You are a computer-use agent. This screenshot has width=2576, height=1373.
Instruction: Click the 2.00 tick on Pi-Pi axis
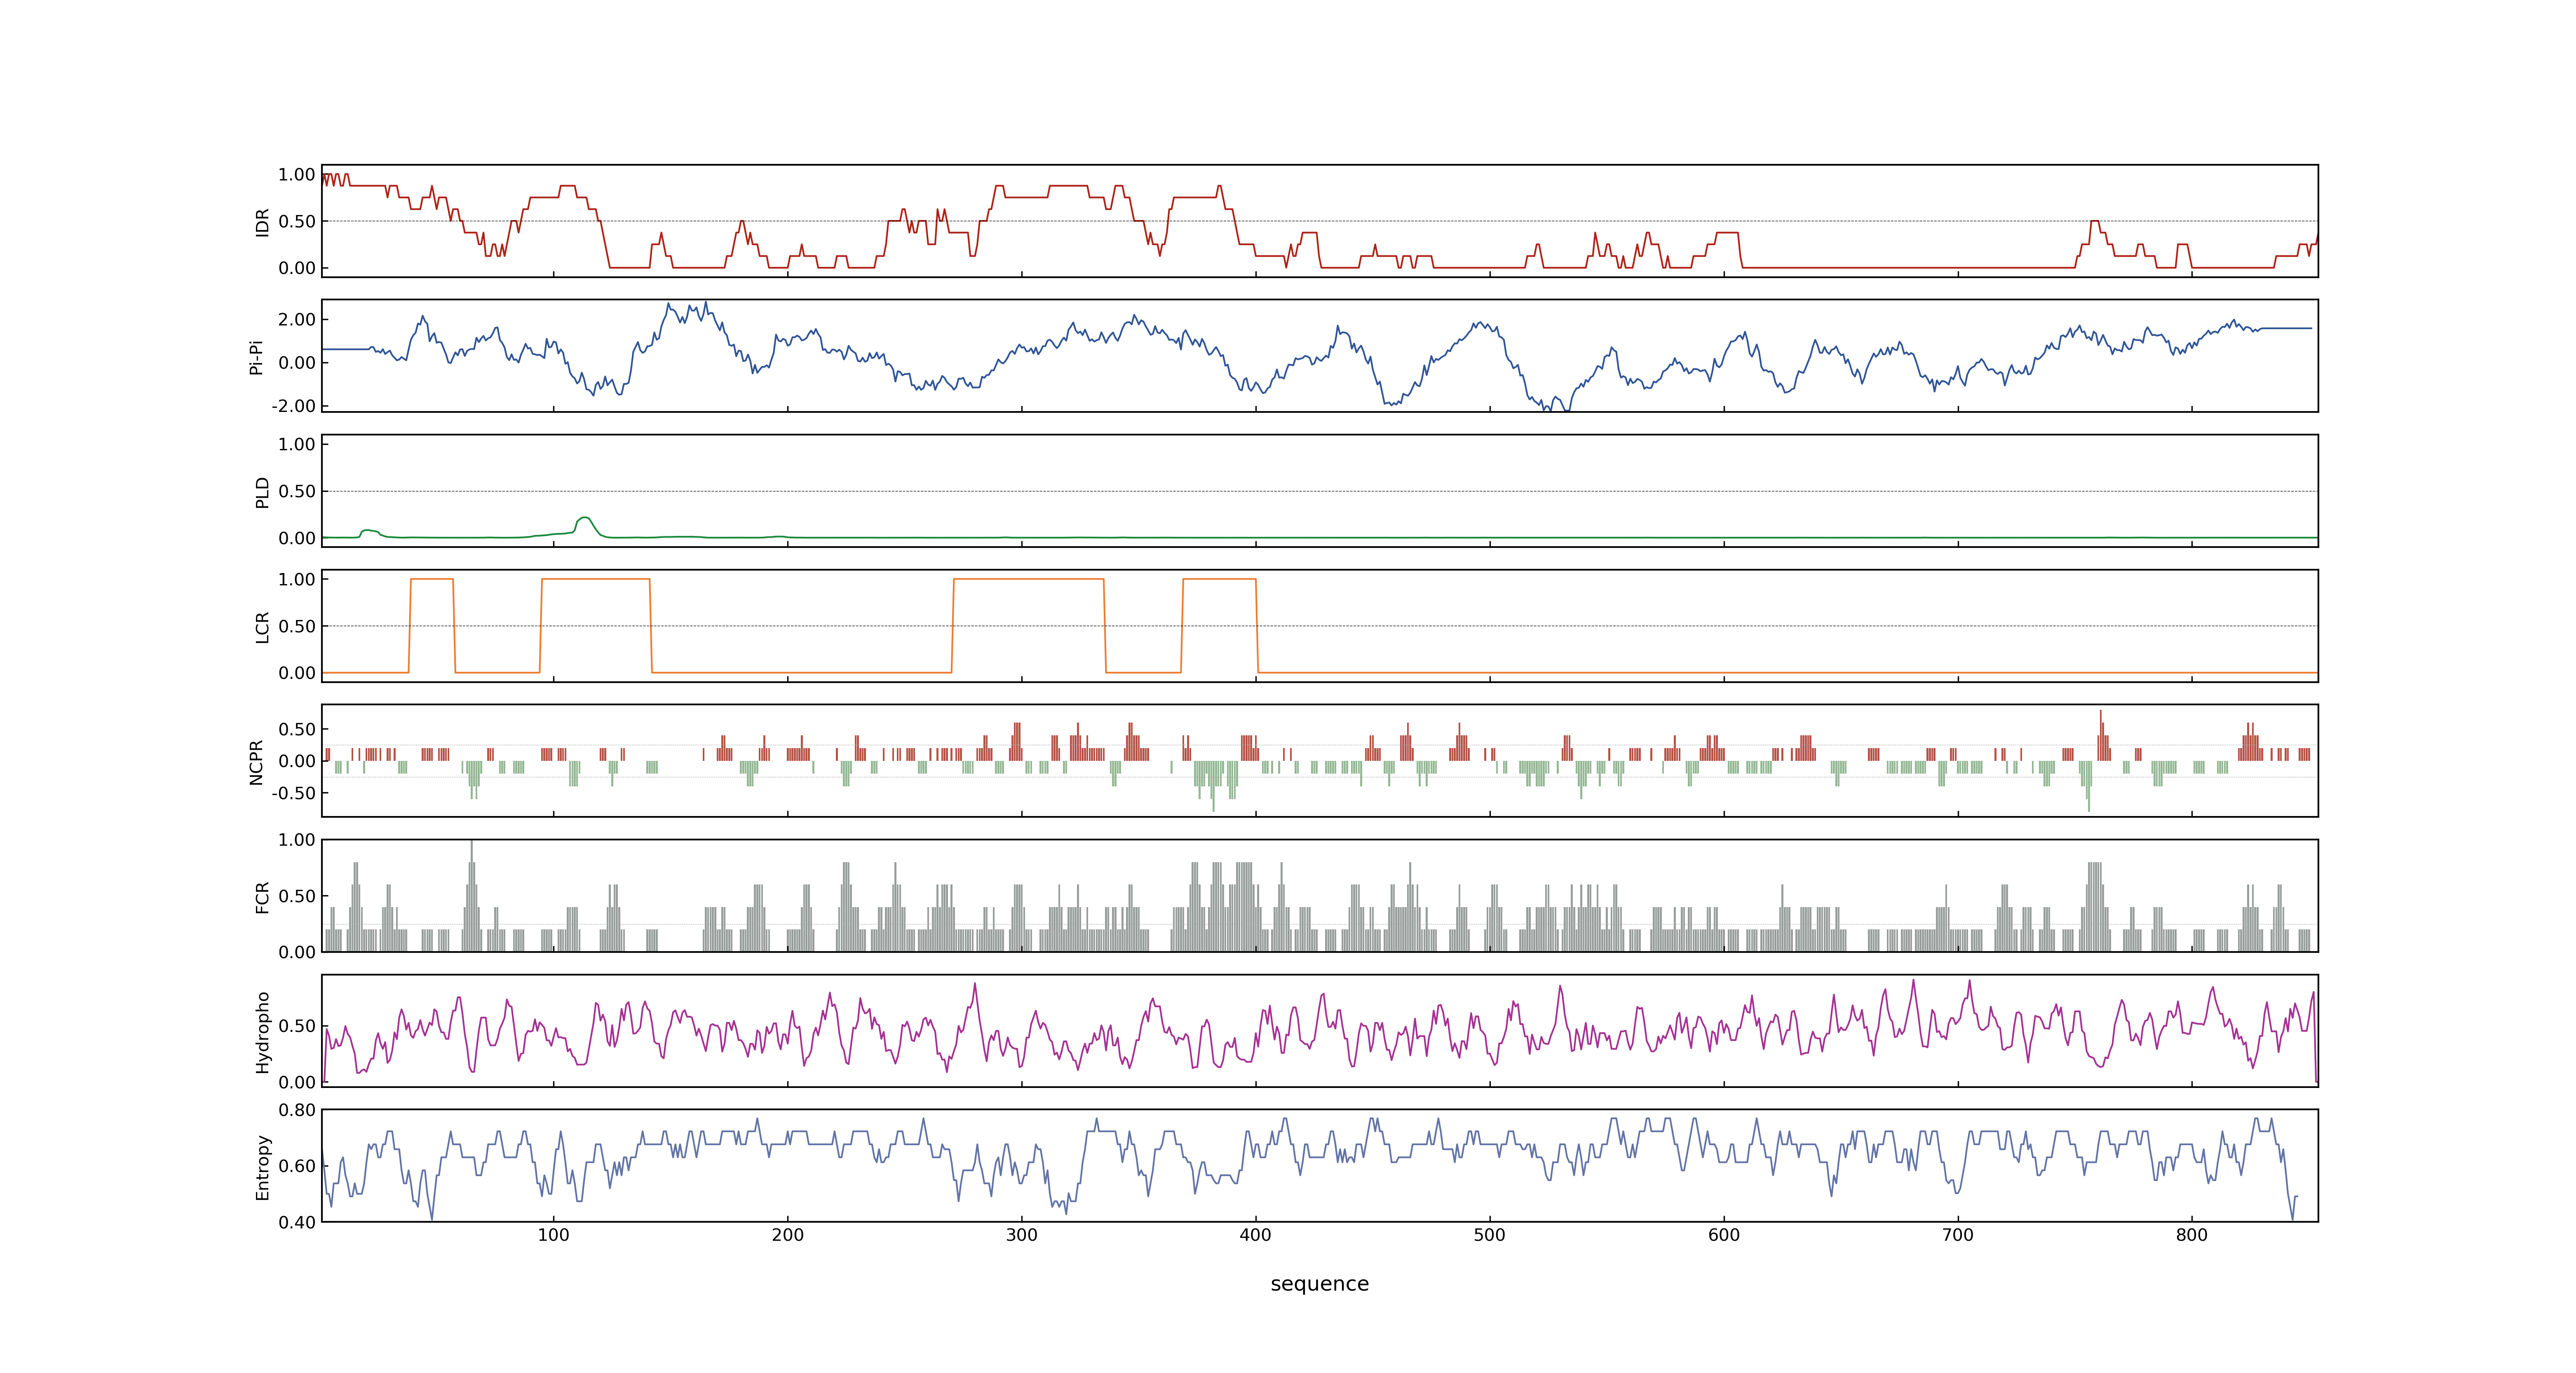(x=297, y=320)
